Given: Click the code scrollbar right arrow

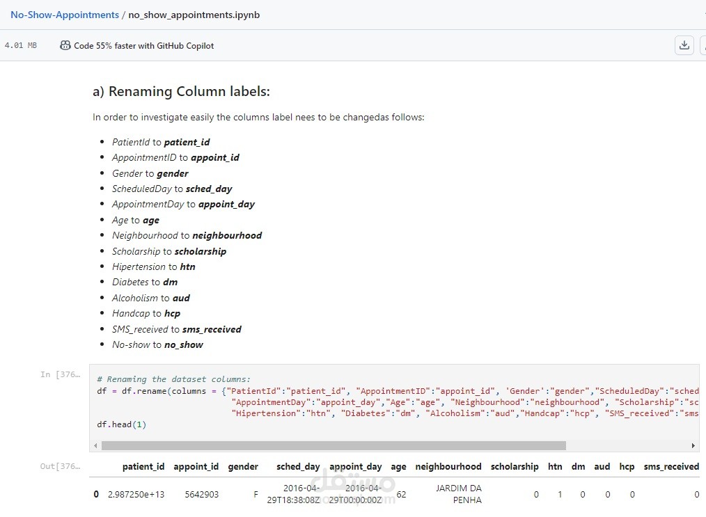Looking at the screenshot, I should pyautogui.click(x=693, y=445).
